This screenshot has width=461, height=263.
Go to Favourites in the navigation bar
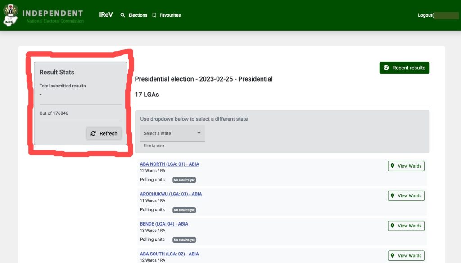click(170, 15)
